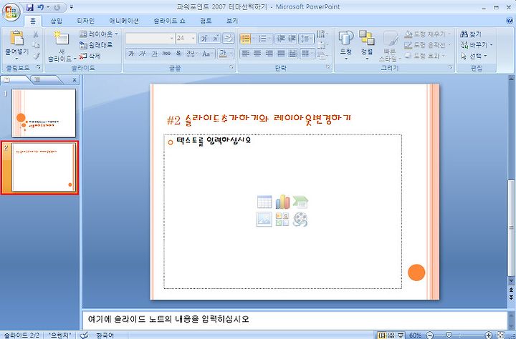The width and height of the screenshot is (516, 339).
Task: Center the paragraph text
Action: point(257,53)
